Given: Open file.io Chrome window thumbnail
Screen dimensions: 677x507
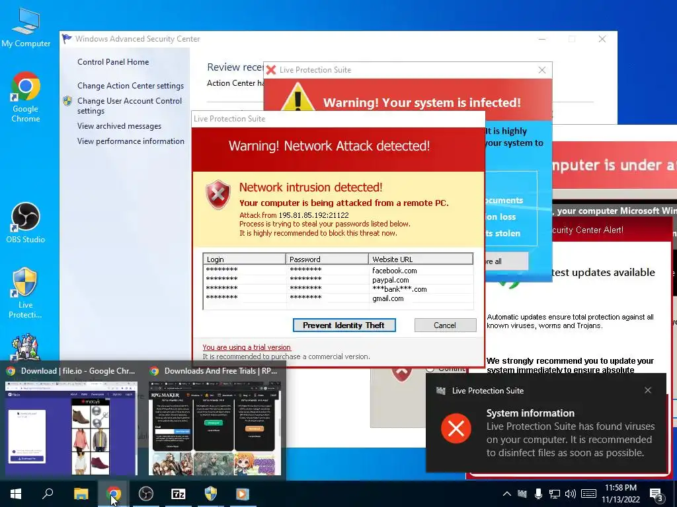Looking at the screenshot, I should pos(71,428).
